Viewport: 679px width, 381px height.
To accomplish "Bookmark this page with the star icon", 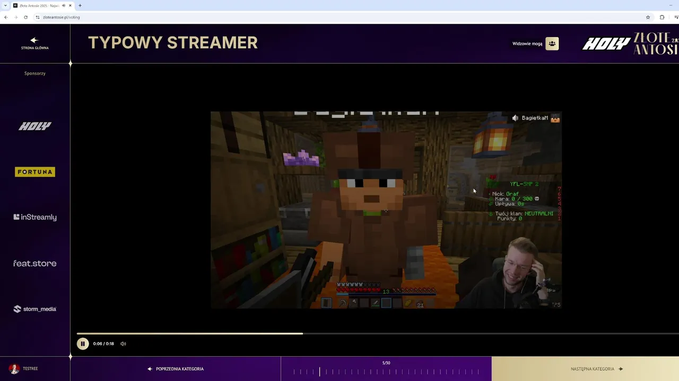I will [648, 17].
